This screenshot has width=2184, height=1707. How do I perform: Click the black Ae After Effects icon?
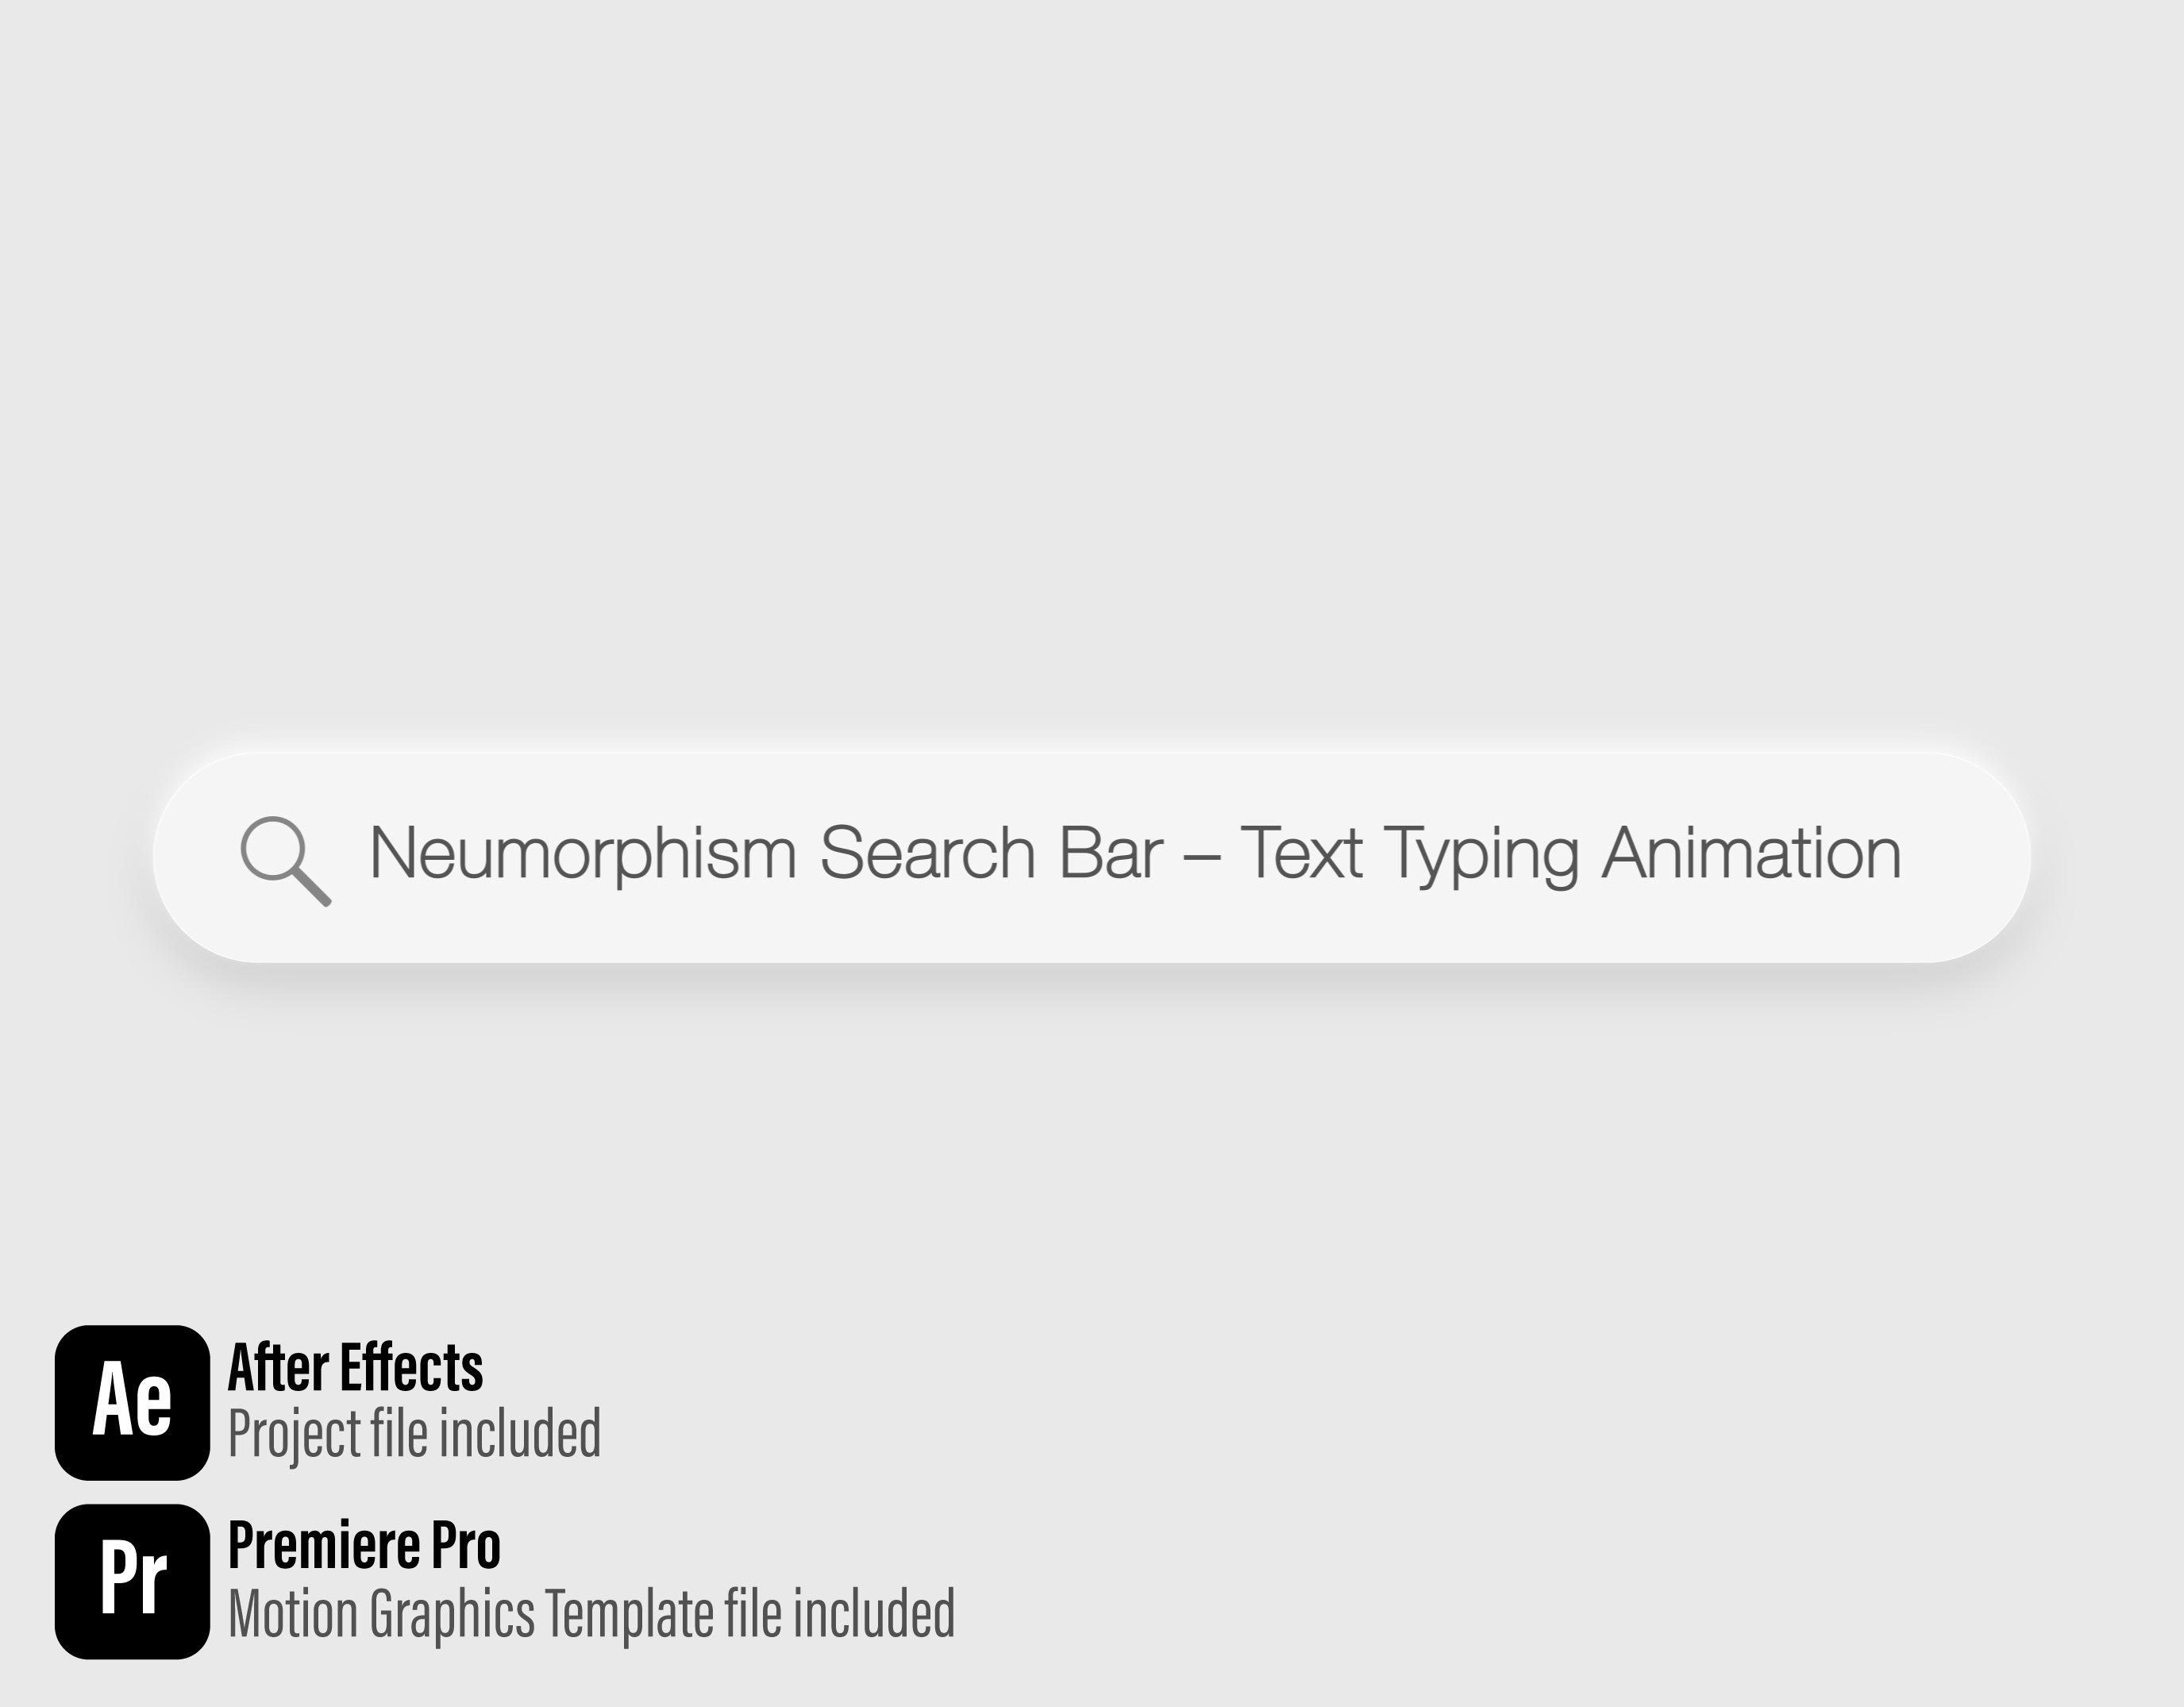[132, 1402]
